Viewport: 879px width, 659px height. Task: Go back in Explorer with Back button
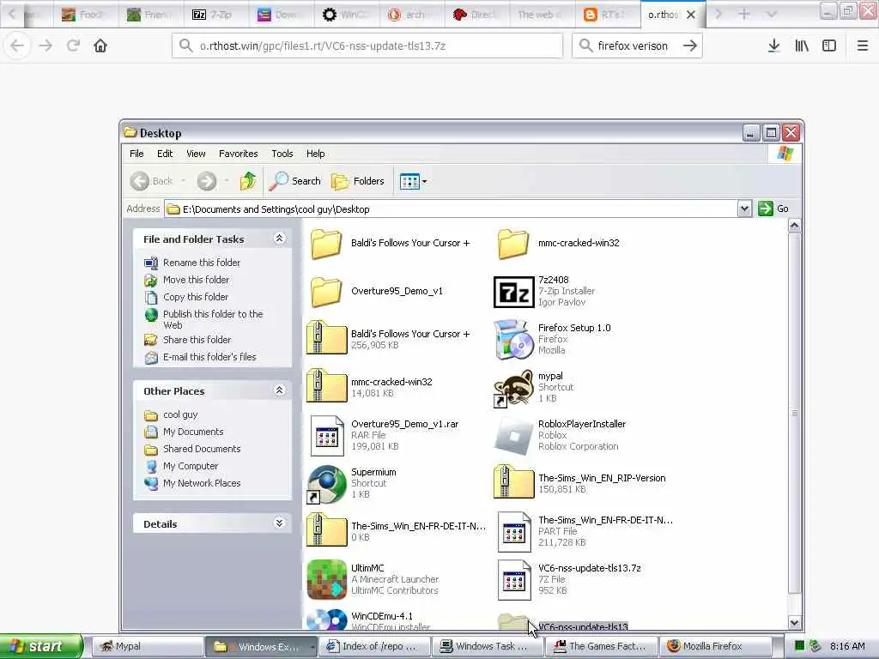pyautogui.click(x=151, y=181)
